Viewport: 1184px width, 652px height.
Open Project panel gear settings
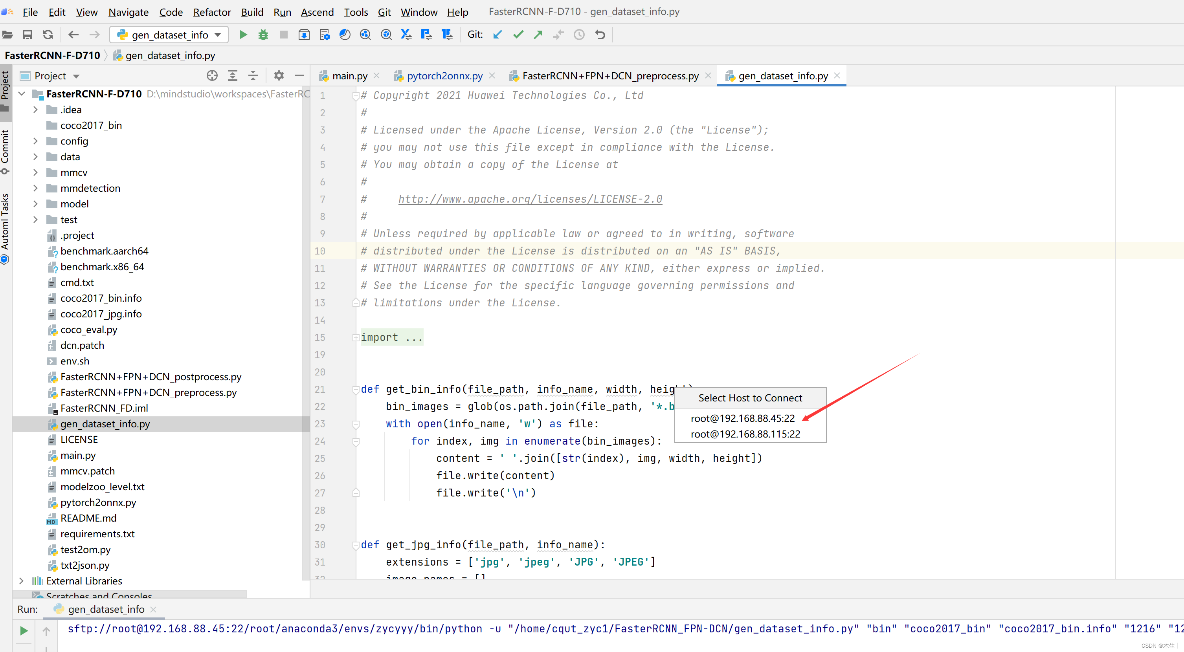point(279,75)
